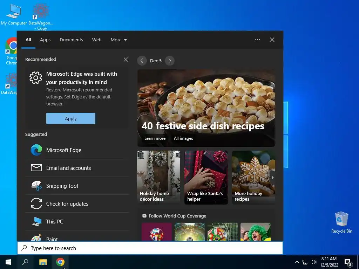Screen dimensions: 359x269
Task: Switch to the All tab
Action: [x=28, y=40]
